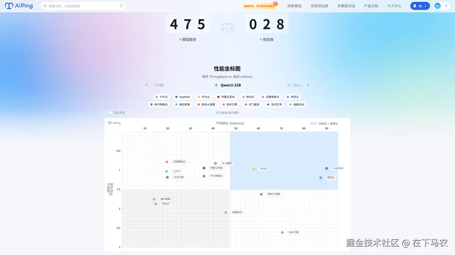This screenshot has width=455, height=255.
Task: Toggle 商汤大装置 series in the legend
Action: 206,105
